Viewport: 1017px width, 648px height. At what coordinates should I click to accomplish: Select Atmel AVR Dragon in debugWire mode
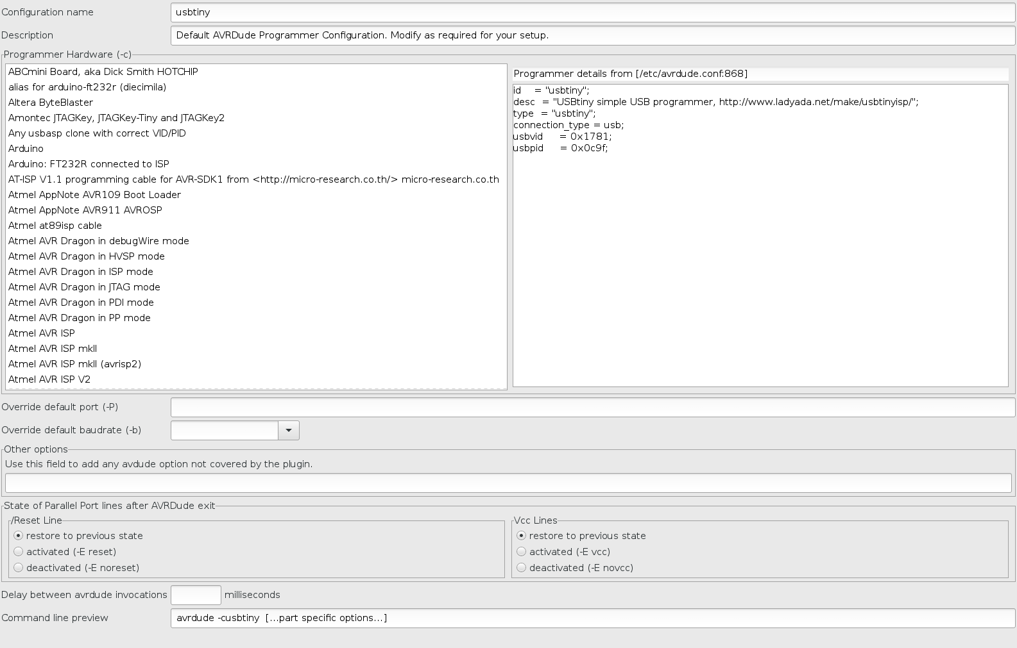click(x=256, y=241)
